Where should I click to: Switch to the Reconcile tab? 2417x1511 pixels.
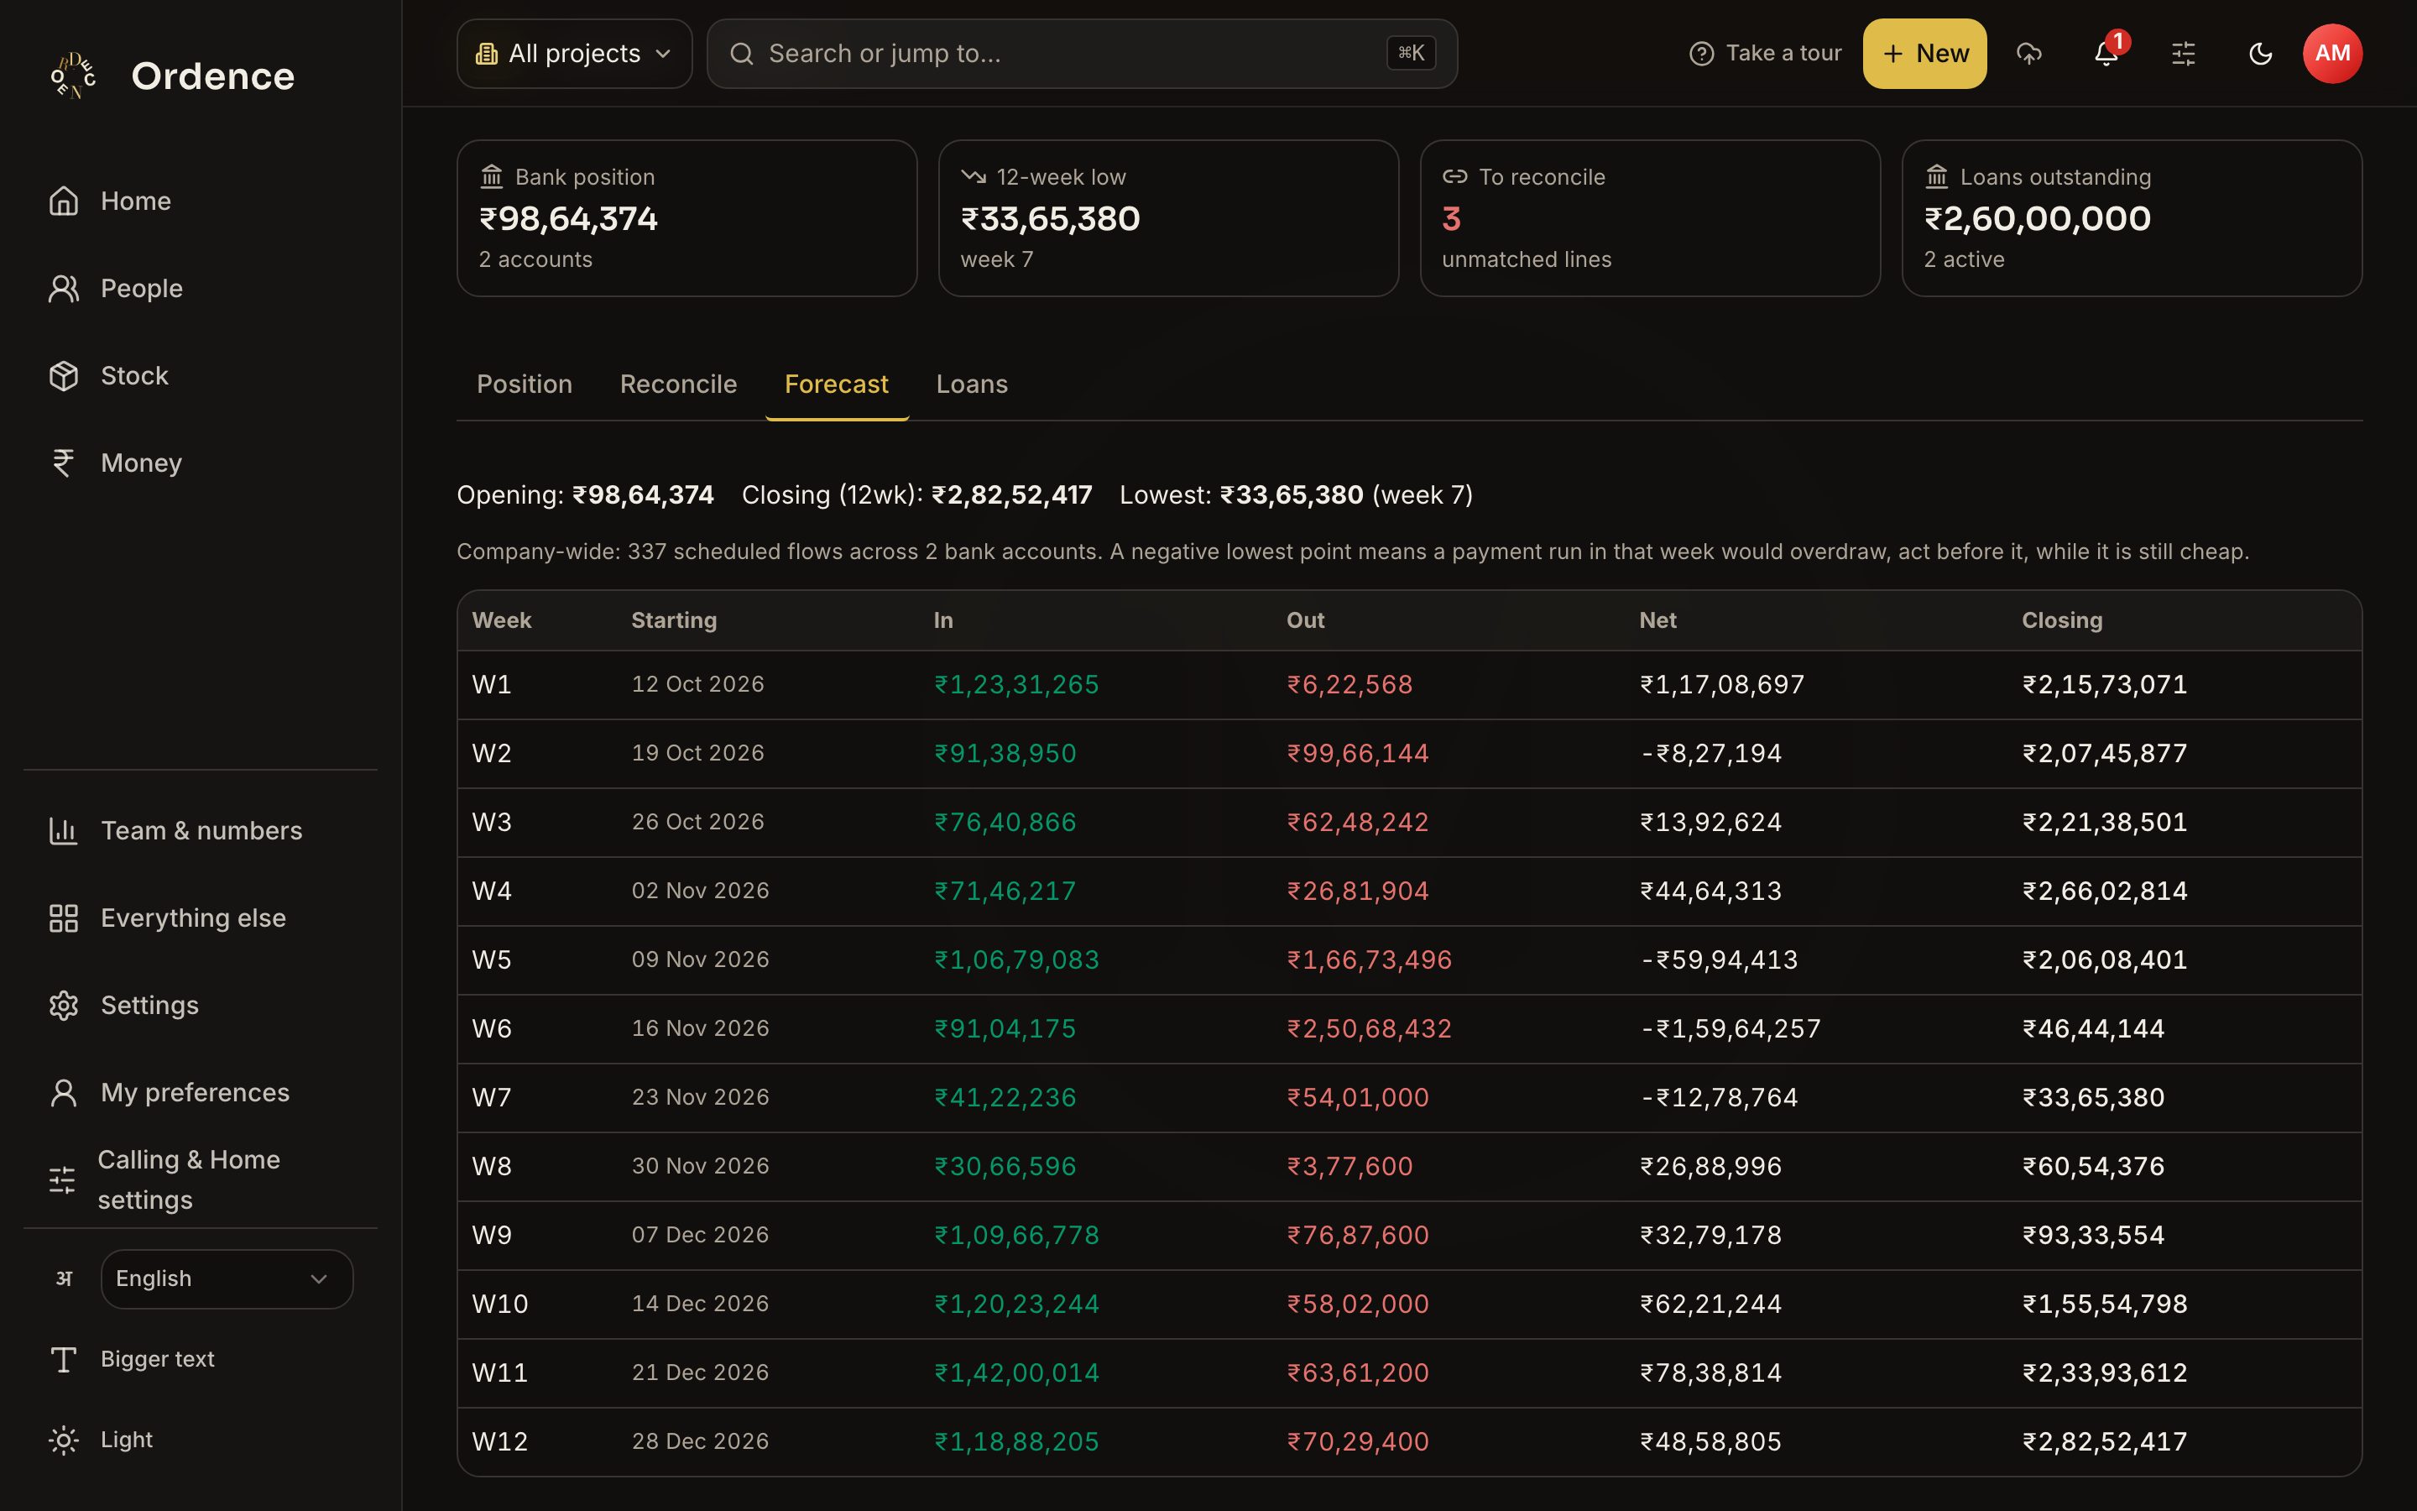pyautogui.click(x=678, y=384)
